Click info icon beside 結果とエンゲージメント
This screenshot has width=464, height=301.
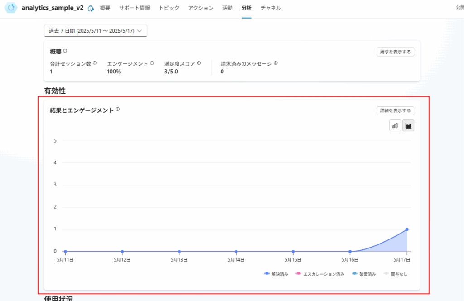tap(118, 110)
